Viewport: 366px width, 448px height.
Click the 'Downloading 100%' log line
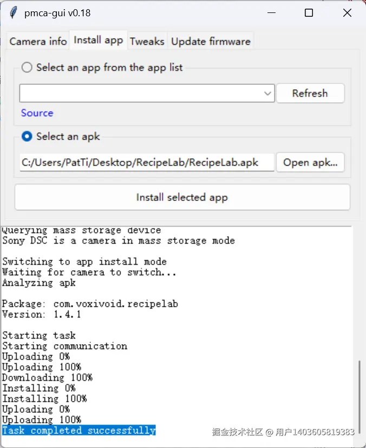[x=47, y=378]
